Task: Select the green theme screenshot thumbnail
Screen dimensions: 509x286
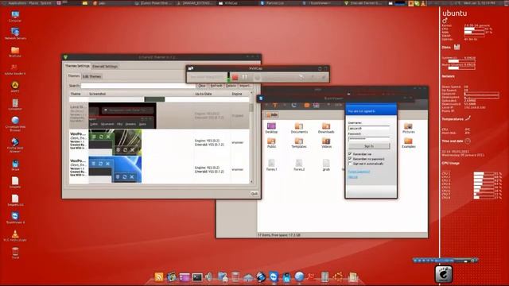Action: [115, 142]
